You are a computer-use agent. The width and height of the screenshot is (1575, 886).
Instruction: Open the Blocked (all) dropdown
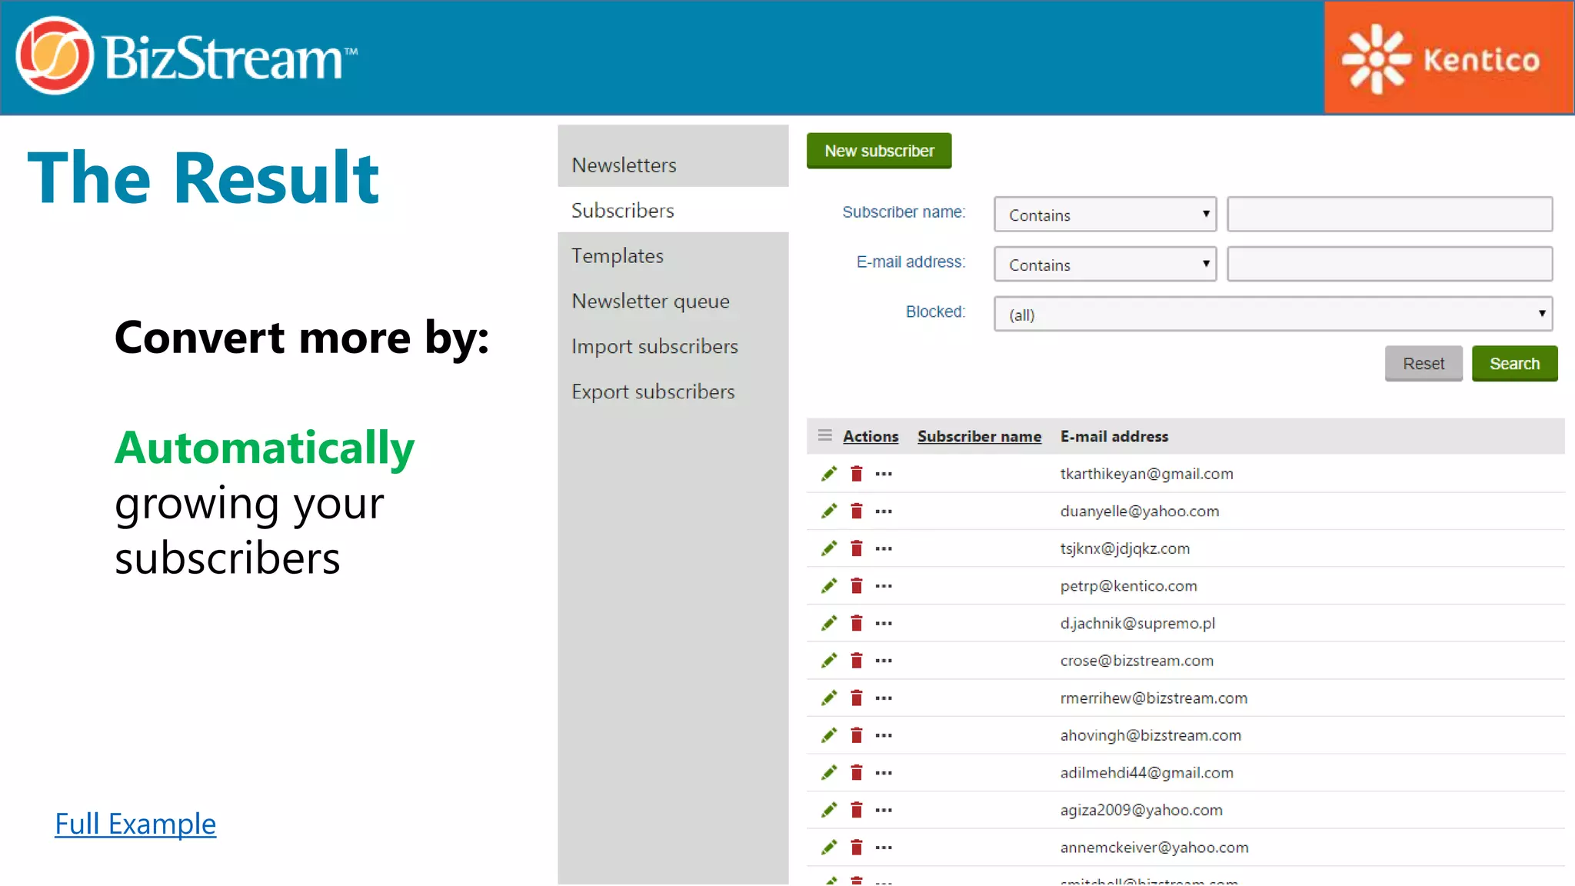point(1273,314)
